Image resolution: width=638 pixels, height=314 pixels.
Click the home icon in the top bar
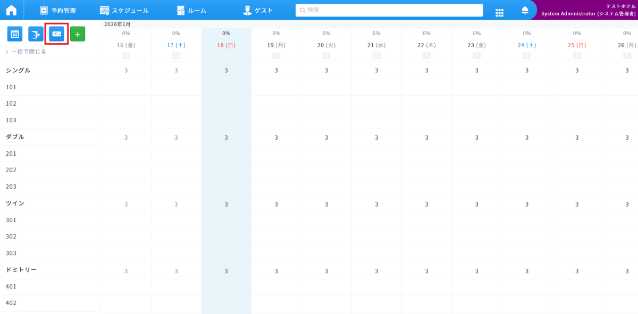pos(11,10)
